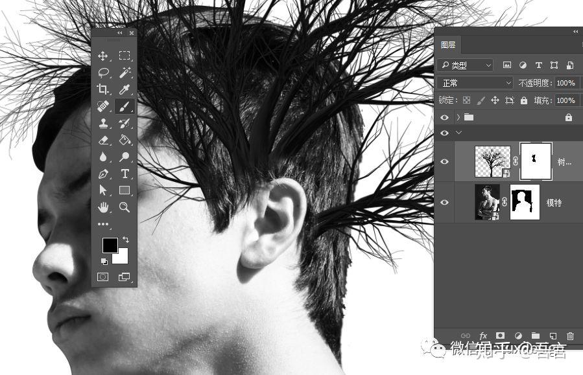Image resolution: width=583 pixels, height=375 pixels.
Task: Switch to the 图层 panel tab
Action: (x=448, y=45)
